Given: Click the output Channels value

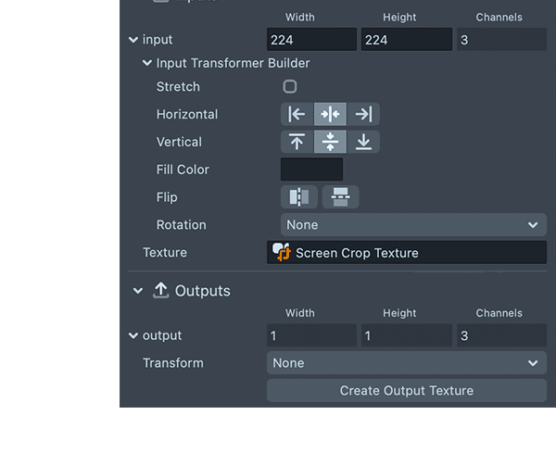Looking at the screenshot, I should (x=501, y=335).
